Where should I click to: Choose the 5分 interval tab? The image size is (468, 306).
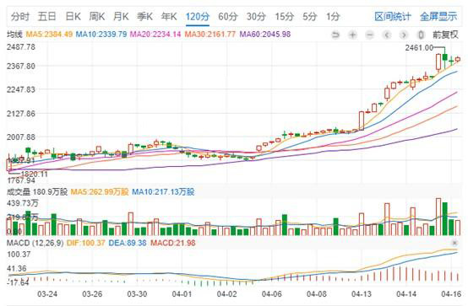(x=309, y=16)
